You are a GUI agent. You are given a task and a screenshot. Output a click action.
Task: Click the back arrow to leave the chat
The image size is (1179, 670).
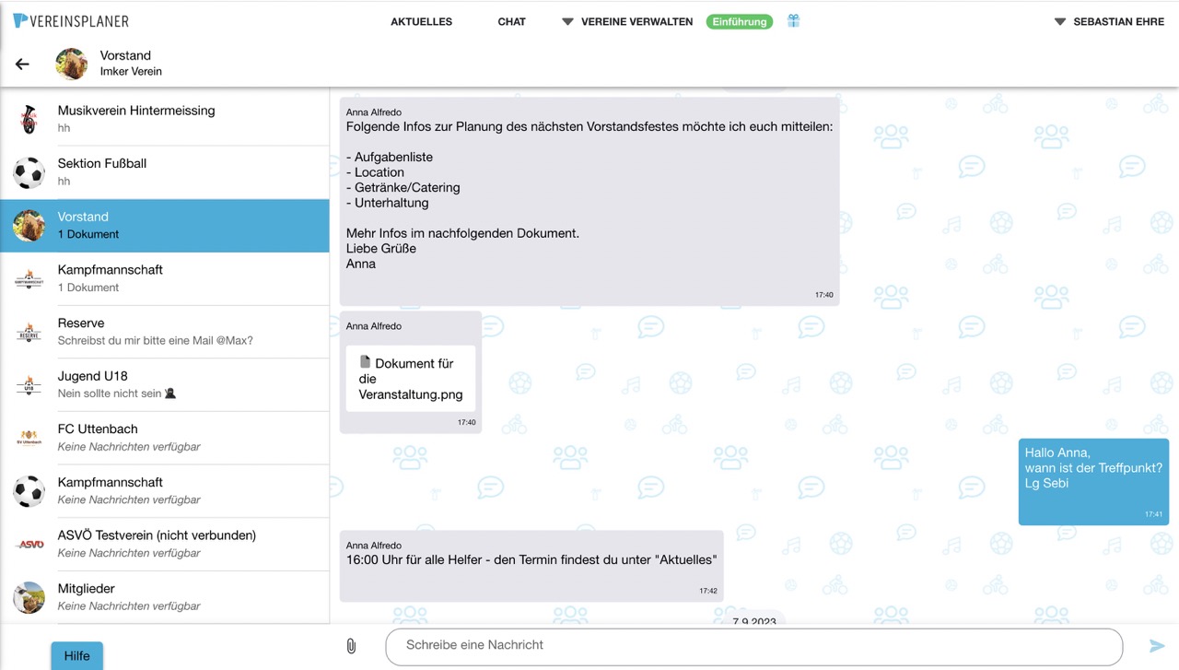pyautogui.click(x=22, y=64)
